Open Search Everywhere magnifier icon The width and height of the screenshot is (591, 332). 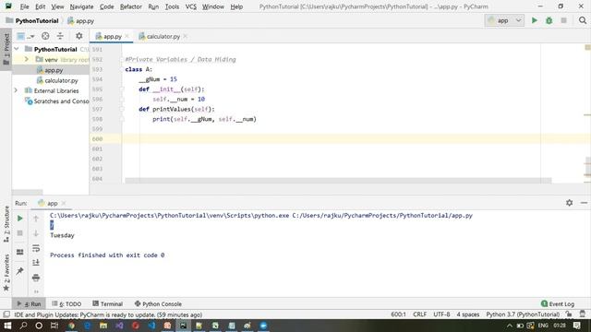tap(583, 20)
